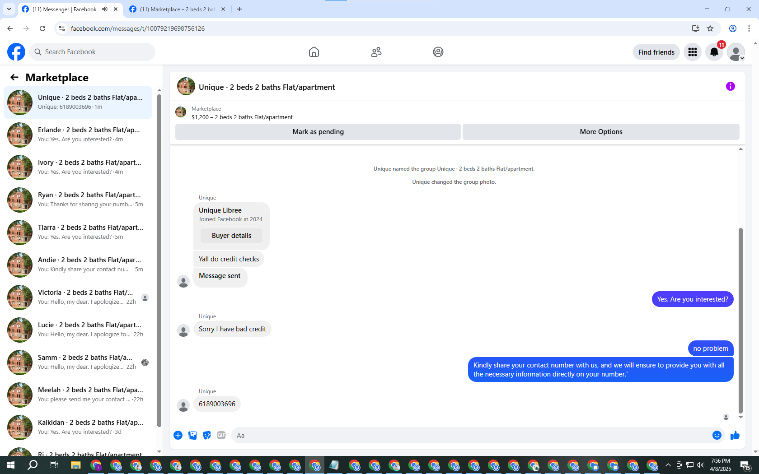Screen dimensions: 759x474
Task: Open the volume control in system tray
Action: (x=700, y=465)
